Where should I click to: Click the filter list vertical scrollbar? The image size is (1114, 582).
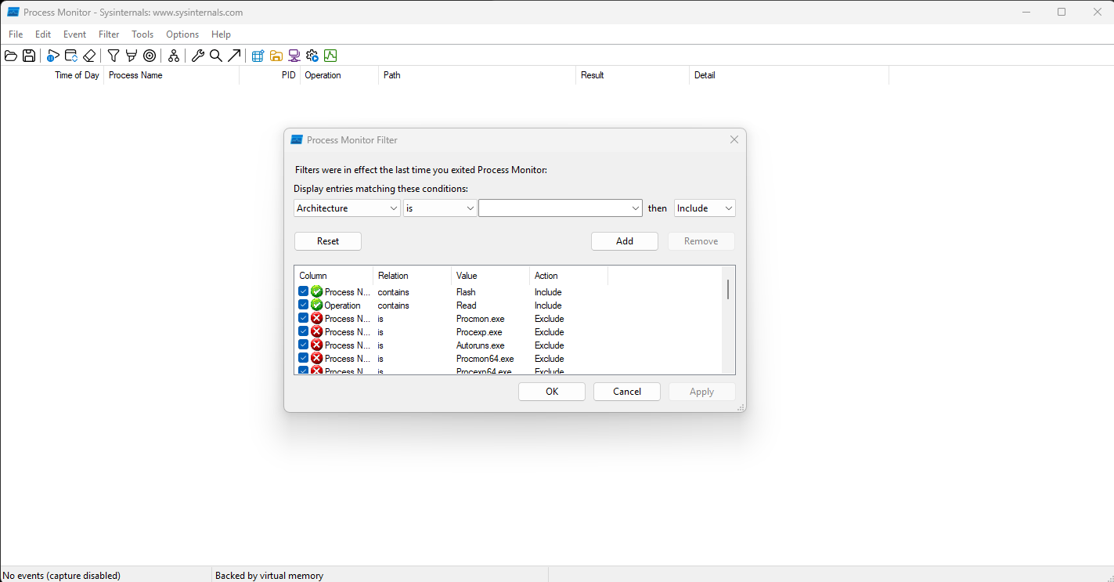coord(728,290)
